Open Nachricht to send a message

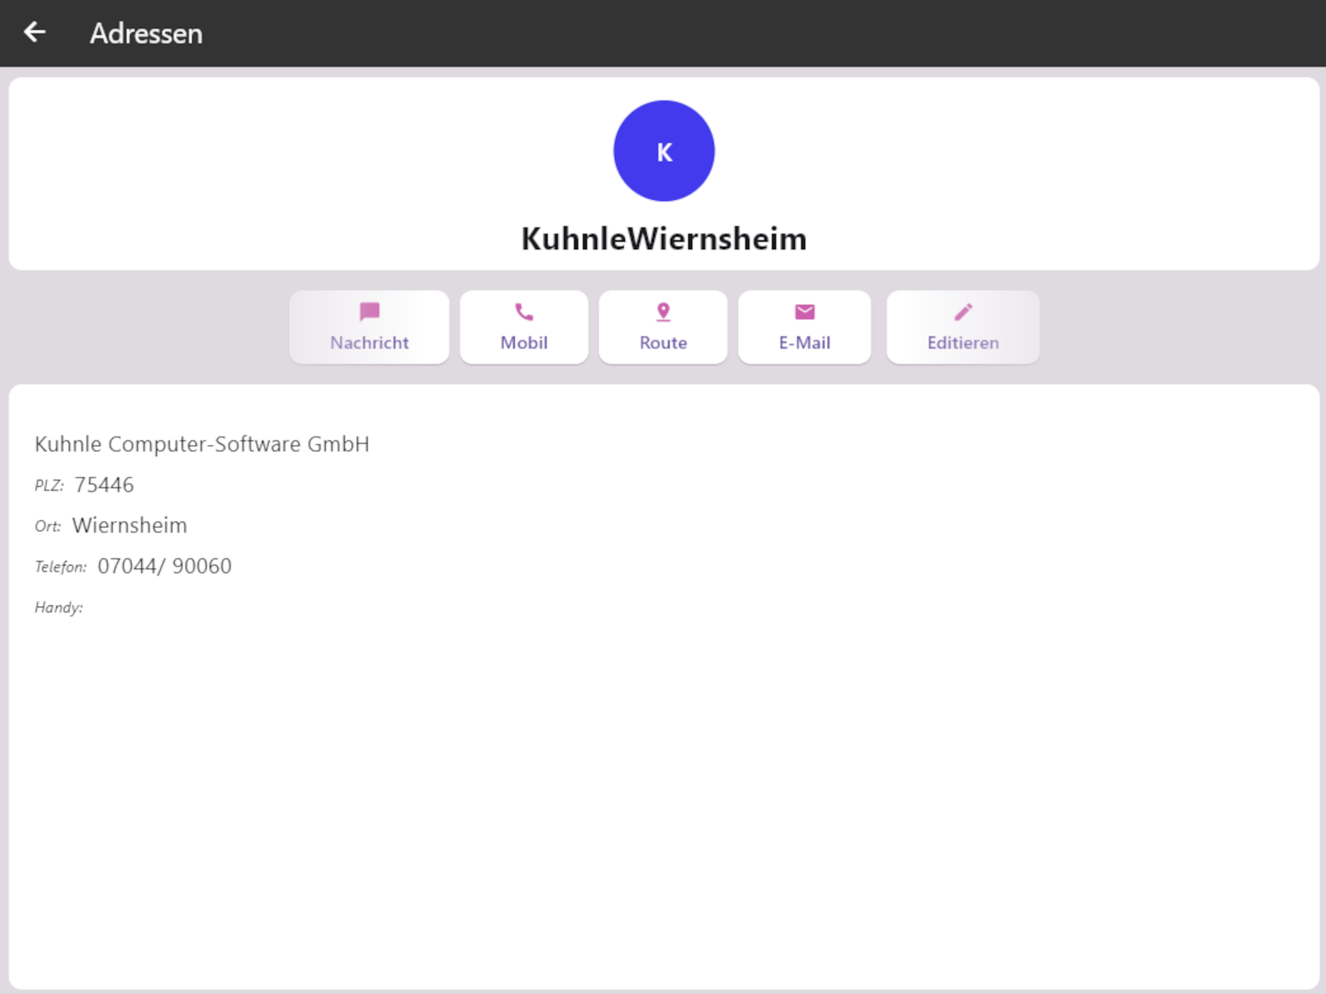coord(369,327)
